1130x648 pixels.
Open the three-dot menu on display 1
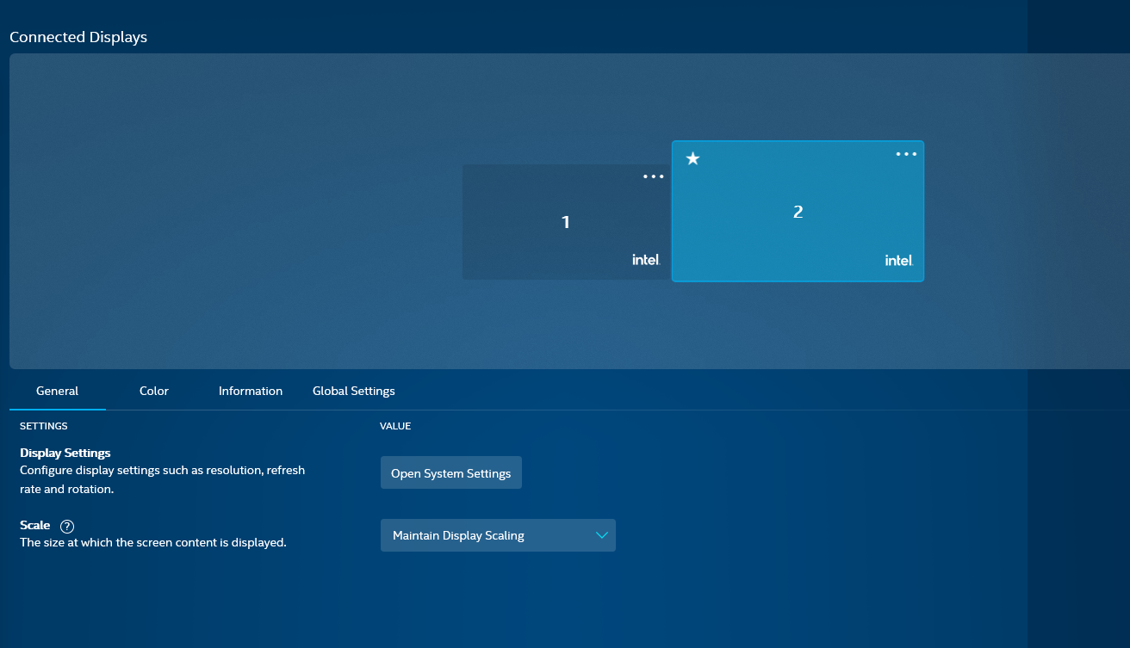(654, 176)
